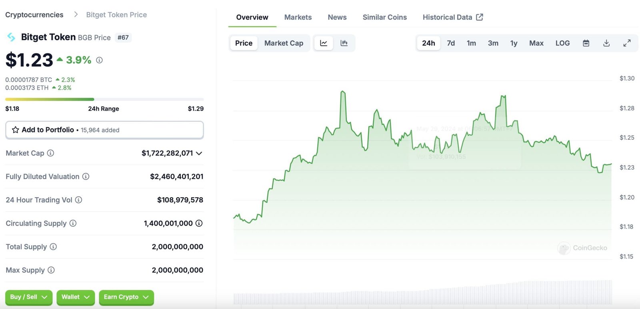Click the 24h Range progress bar
This screenshot has width=640, height=309.
[104, 99]
